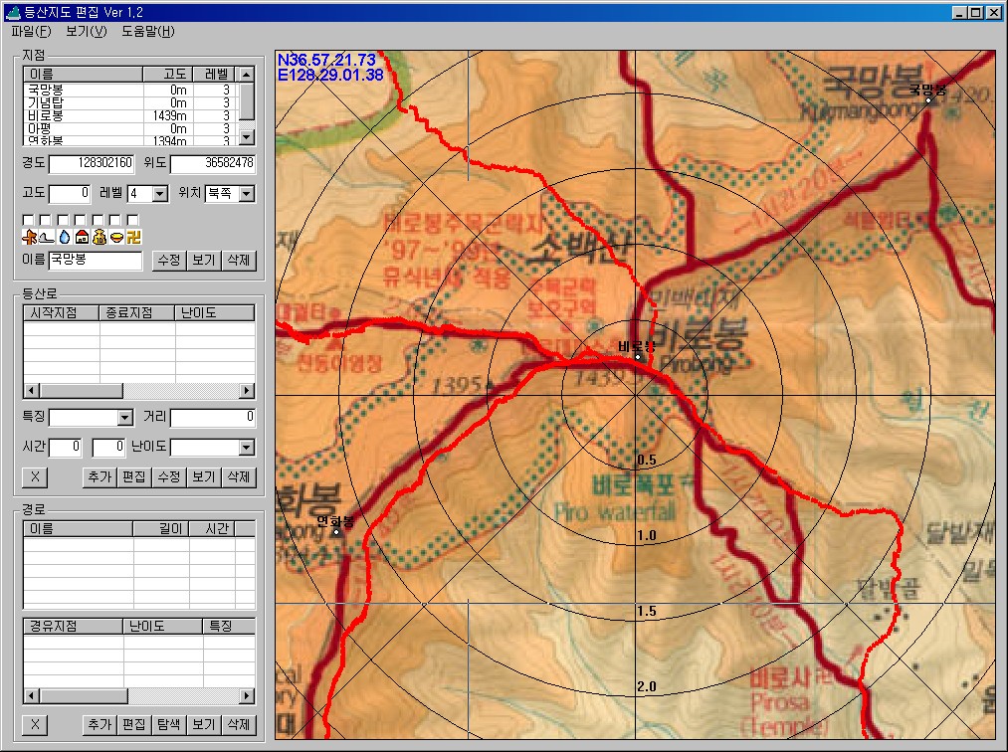Click X button in 경로 section

[35, 724]
